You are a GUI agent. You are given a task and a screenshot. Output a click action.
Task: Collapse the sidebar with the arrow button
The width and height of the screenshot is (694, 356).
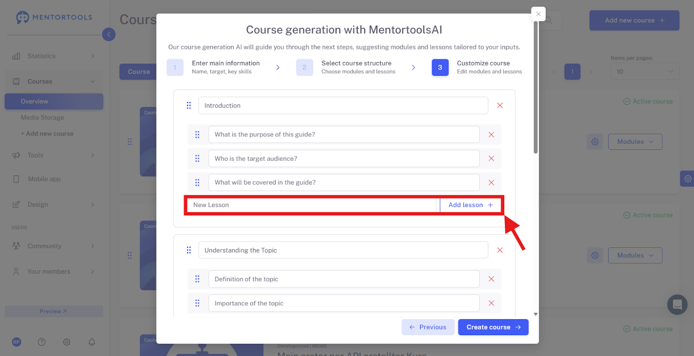coord(109,34)
